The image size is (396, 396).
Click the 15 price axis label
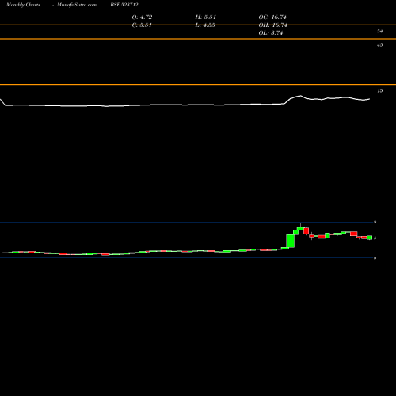tap(379, 91)
